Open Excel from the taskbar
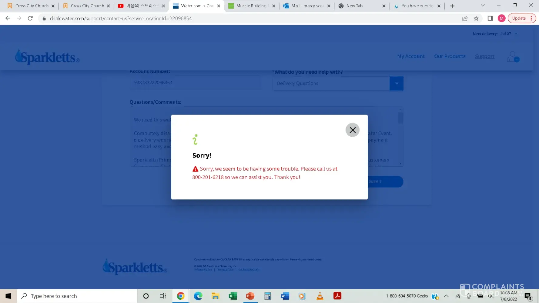Viewport: 539px width, 303px height. coord(233,296)
